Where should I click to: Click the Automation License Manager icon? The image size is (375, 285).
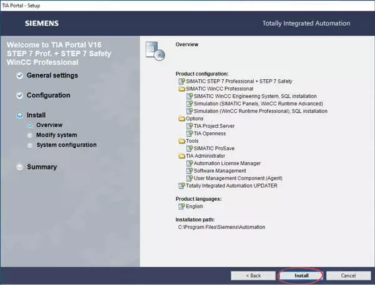(189, 163)
